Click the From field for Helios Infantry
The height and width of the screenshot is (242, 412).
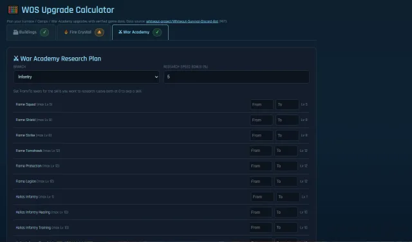[263, 197]
